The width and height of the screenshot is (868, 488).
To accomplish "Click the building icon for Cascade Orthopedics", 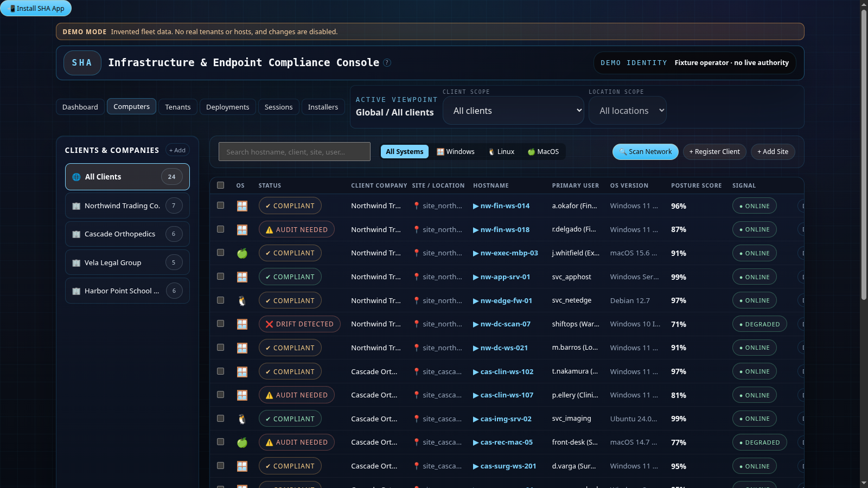I will click(x=76, y=234).
